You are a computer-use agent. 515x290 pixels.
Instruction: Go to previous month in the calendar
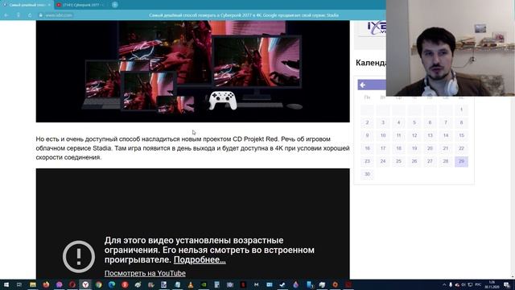click(363, 85)
